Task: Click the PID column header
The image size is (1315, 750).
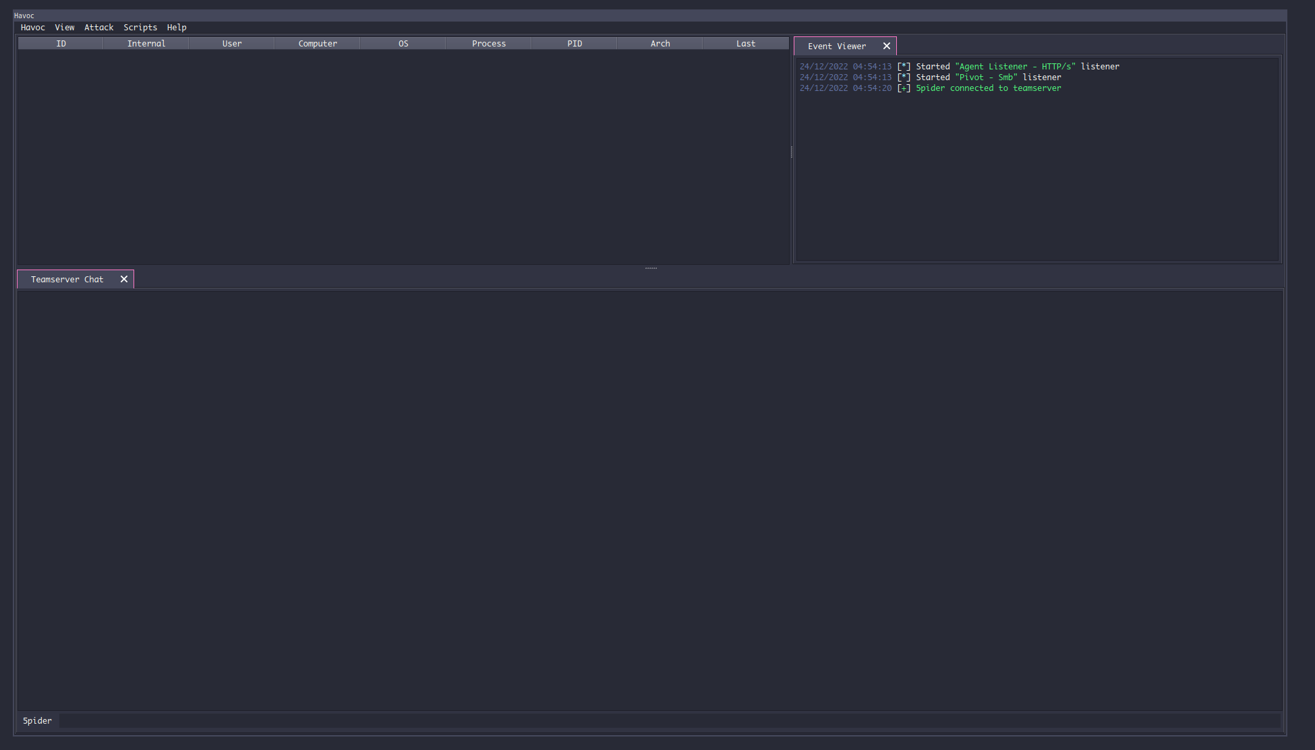Action: tap(575, 44)
